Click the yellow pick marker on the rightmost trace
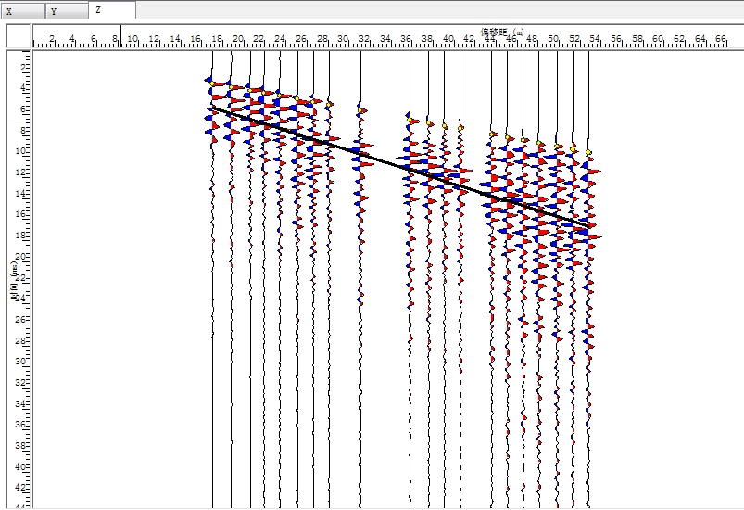The width and height of the screenshot is (744, 510). click(x=588, y=152)
